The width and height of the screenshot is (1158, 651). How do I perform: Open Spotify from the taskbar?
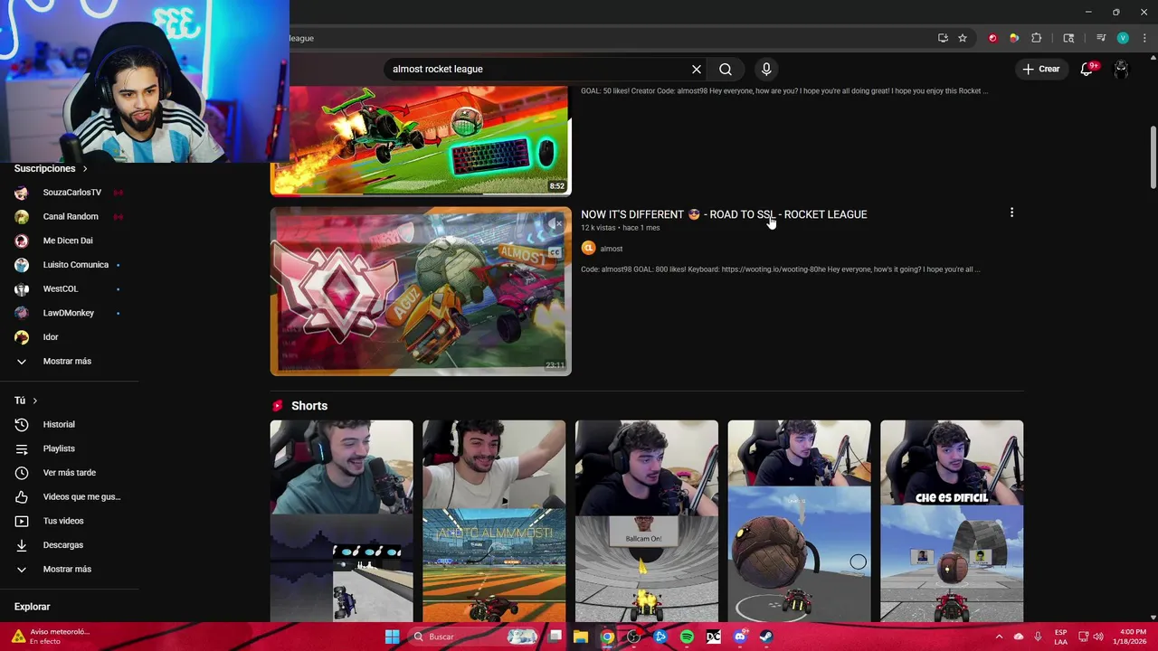point(687,637)
